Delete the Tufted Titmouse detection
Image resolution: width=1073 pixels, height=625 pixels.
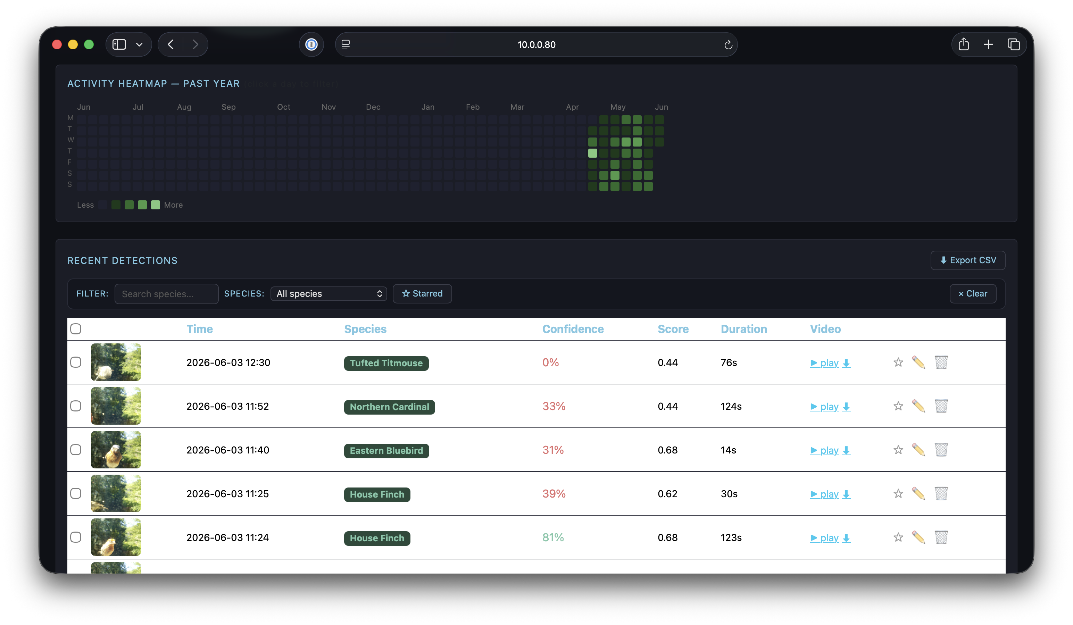tap(941, 362)
